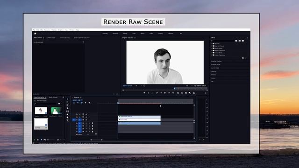Click YUV Effects filter in Effects panel
Image resolution: width=299 pixels, height=168 pixels.
[243, 41]
